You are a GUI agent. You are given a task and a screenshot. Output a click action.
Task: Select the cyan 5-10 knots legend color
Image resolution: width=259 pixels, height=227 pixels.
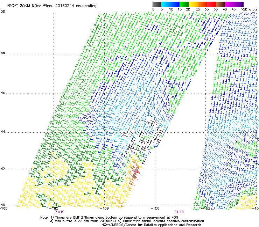click(x=166, y=4)
